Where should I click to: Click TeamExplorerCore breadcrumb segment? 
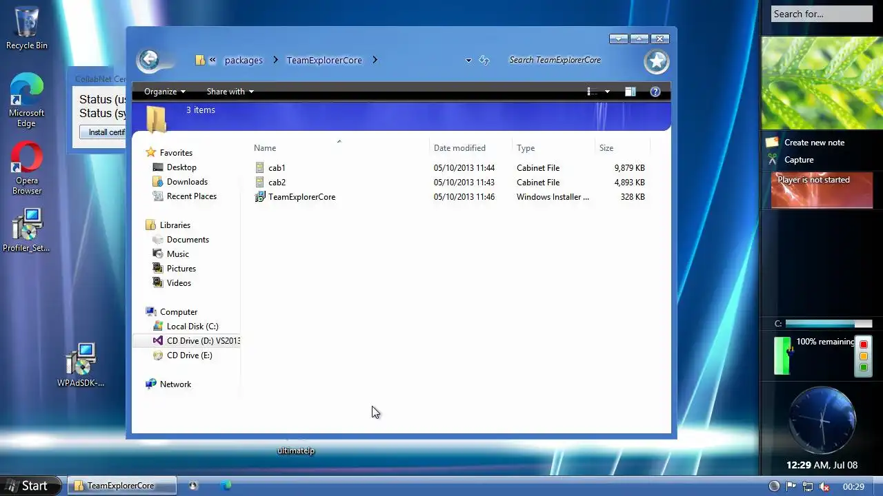point(324,61)
